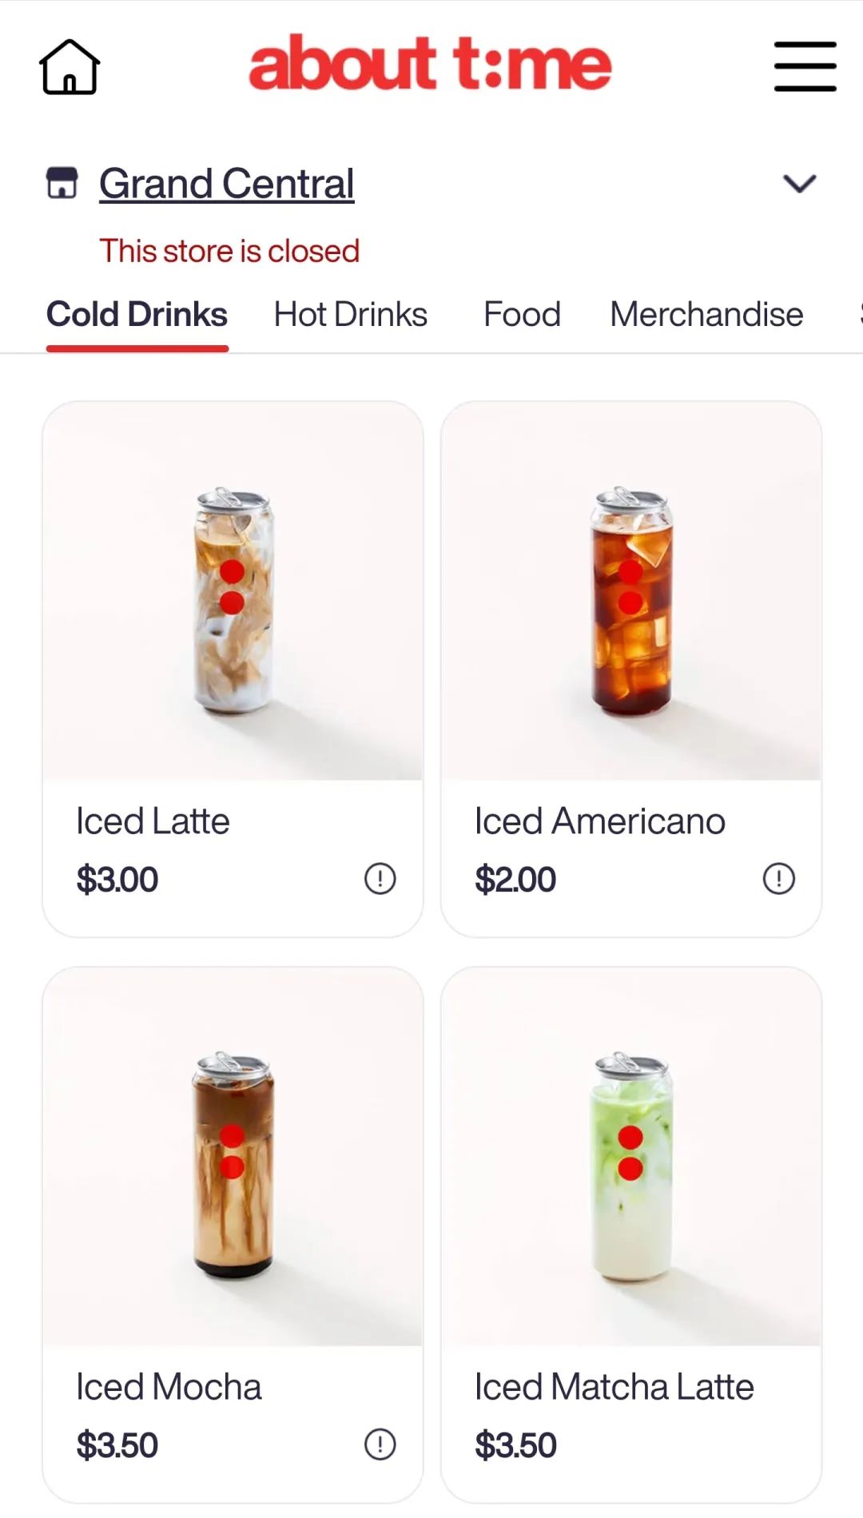Switch to the Hot Drinks tab
This screenshot has height=1518, width=863.
[350, 314]
